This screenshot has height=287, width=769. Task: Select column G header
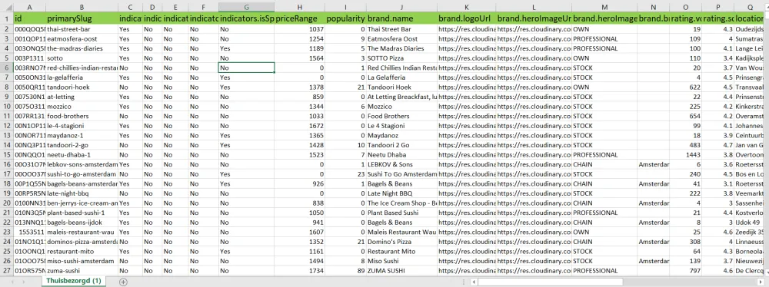click(x=246, y=7)
